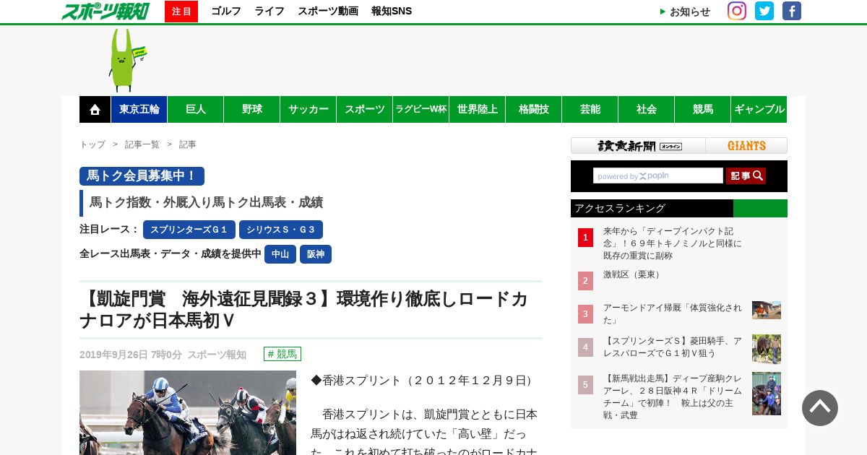867x455 pixels.
Task: Open the スポーツ動画 menu item
Action: tap(328, 12)
